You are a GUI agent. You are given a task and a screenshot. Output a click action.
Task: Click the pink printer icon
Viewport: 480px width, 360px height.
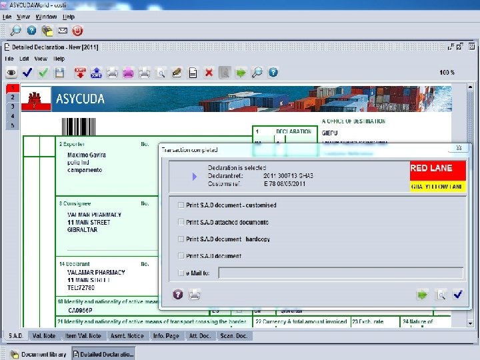tap(128, 73)
